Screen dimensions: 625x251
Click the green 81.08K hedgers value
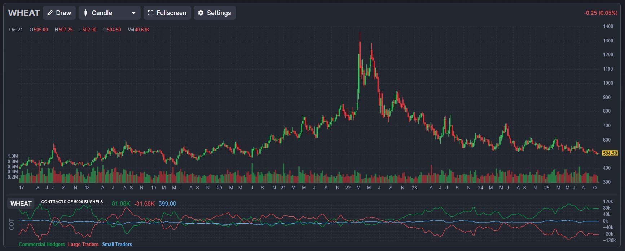121,203
